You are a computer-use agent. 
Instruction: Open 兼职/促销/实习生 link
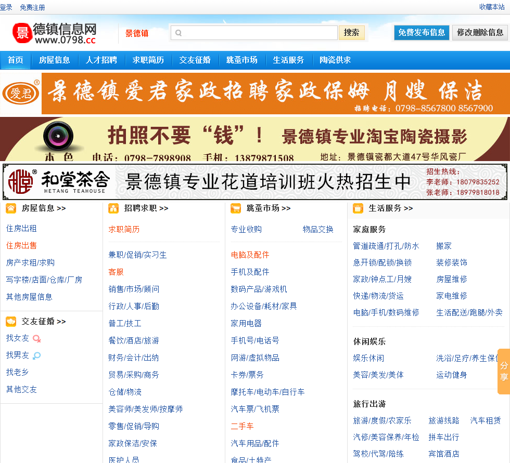137,255
